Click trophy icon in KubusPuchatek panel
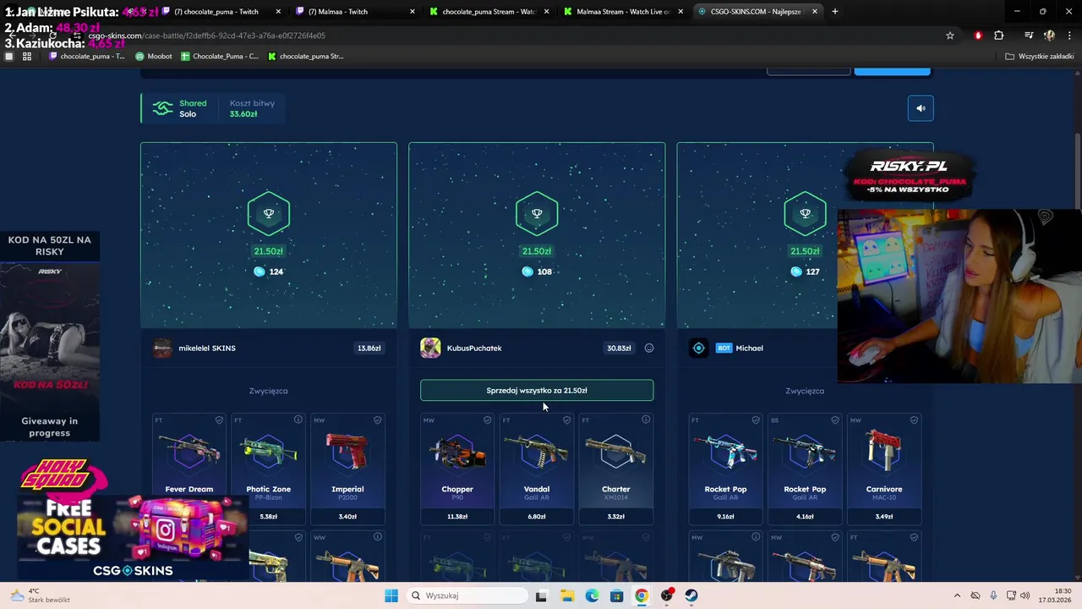The height and width of the screenshot is (609, 1082). [x=537, y=214]
